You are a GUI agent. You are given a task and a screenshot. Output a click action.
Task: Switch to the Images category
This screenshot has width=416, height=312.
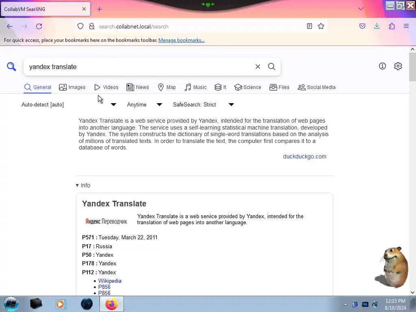(72, 87)
